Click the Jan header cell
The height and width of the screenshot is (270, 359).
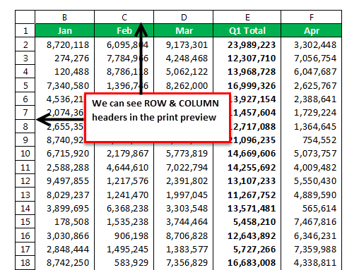(x=64, y=30)
